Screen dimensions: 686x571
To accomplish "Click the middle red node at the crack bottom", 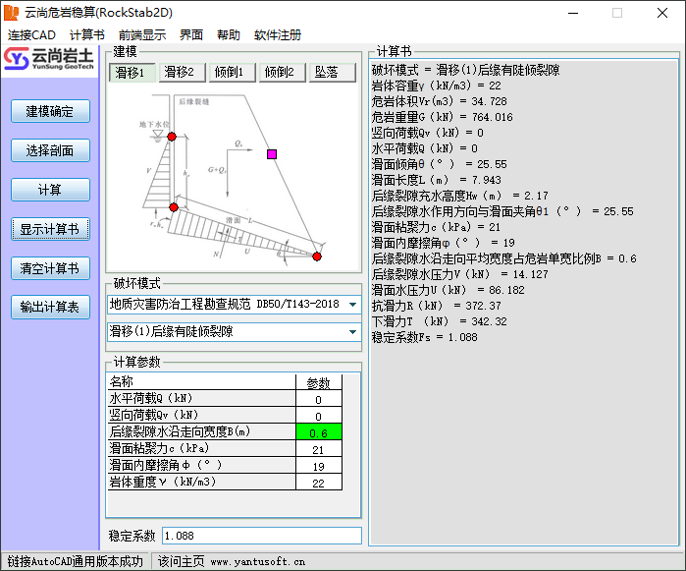I will click(x=174, y=207).
